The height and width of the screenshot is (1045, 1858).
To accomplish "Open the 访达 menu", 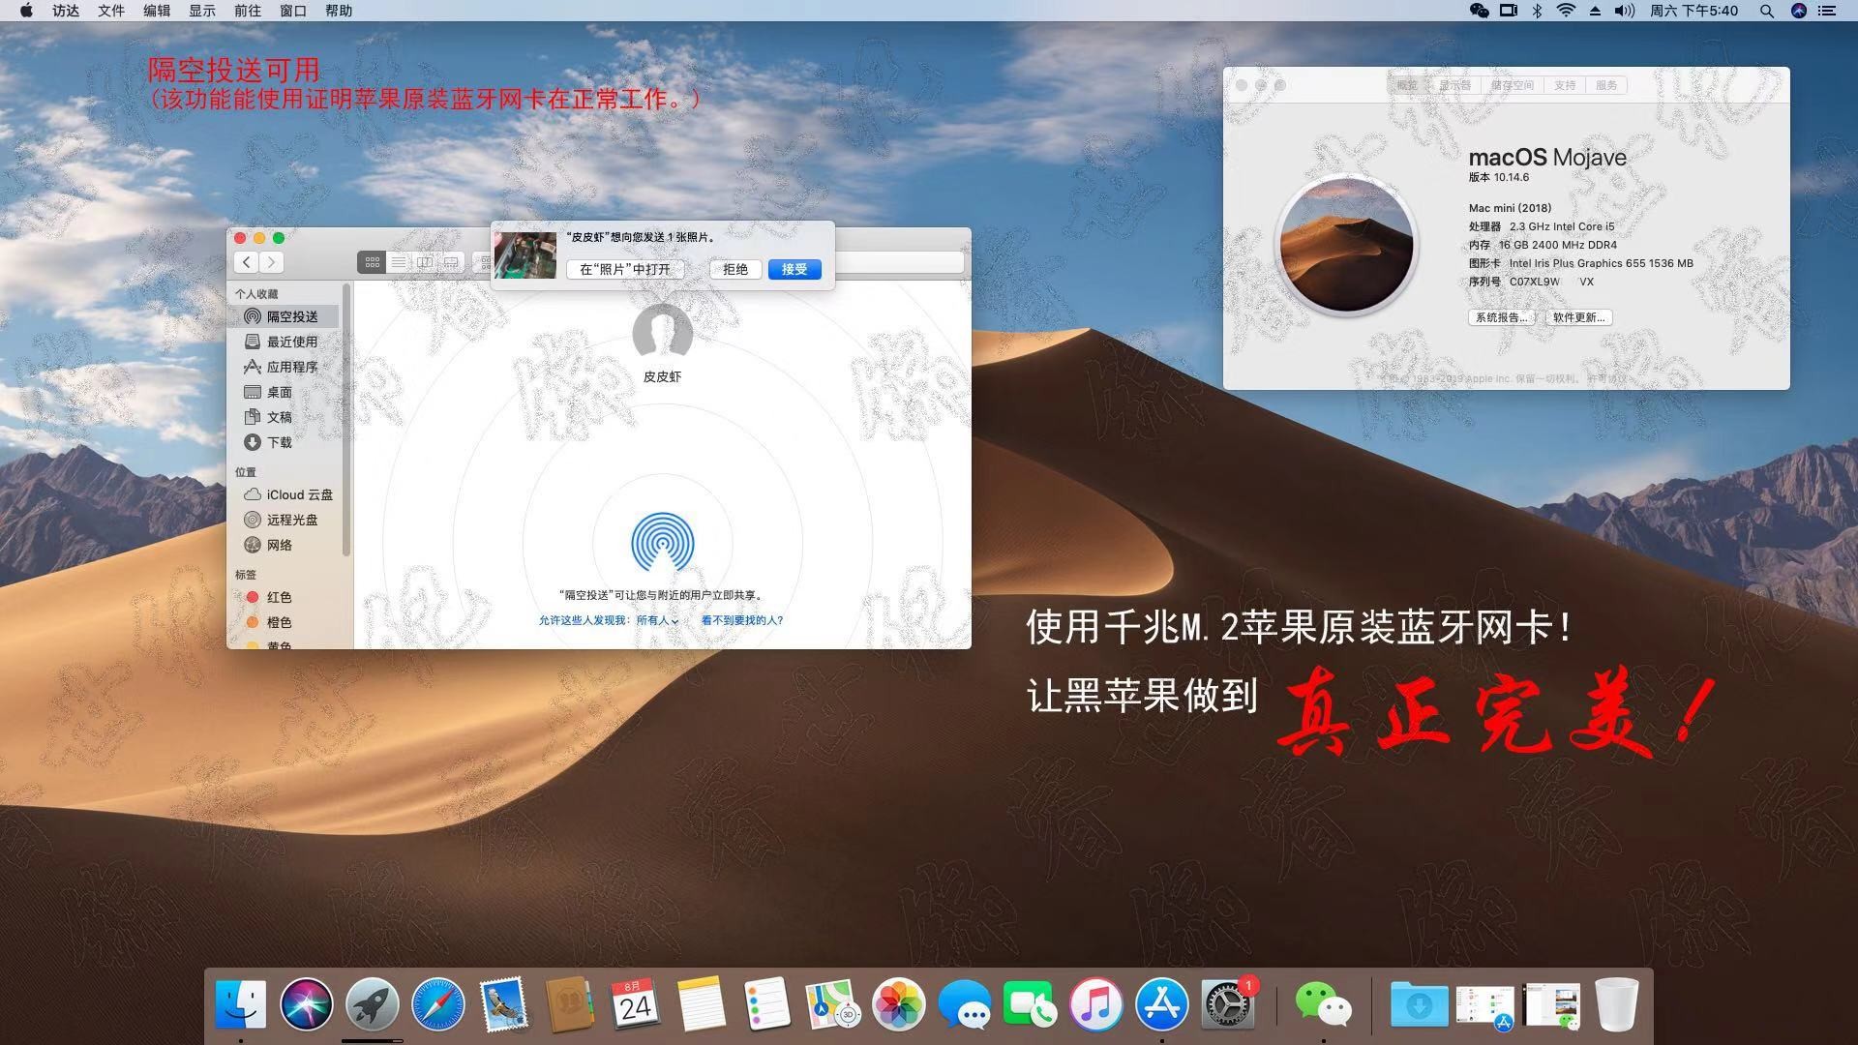I will (66, 11).
